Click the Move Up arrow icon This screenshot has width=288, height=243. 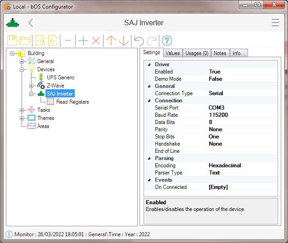pos(111,41)
